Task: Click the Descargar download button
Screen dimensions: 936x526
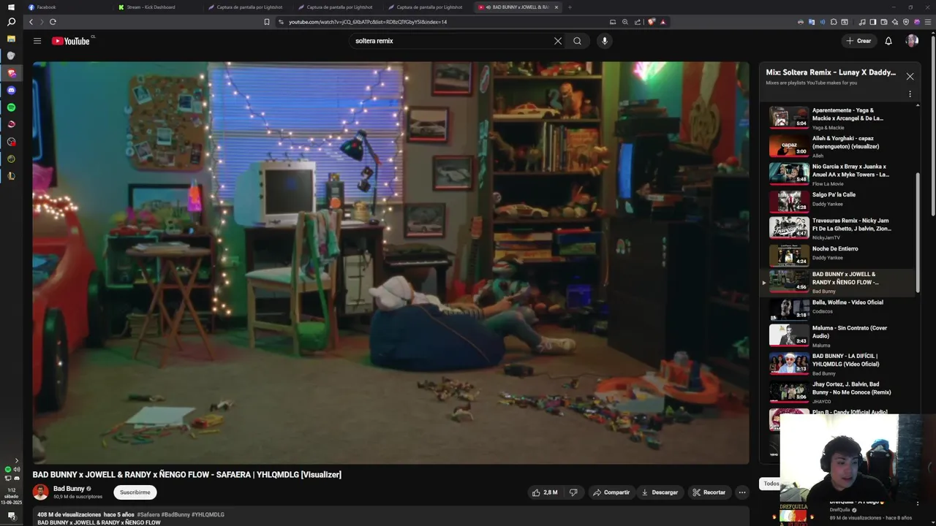Action: (660, 492)
